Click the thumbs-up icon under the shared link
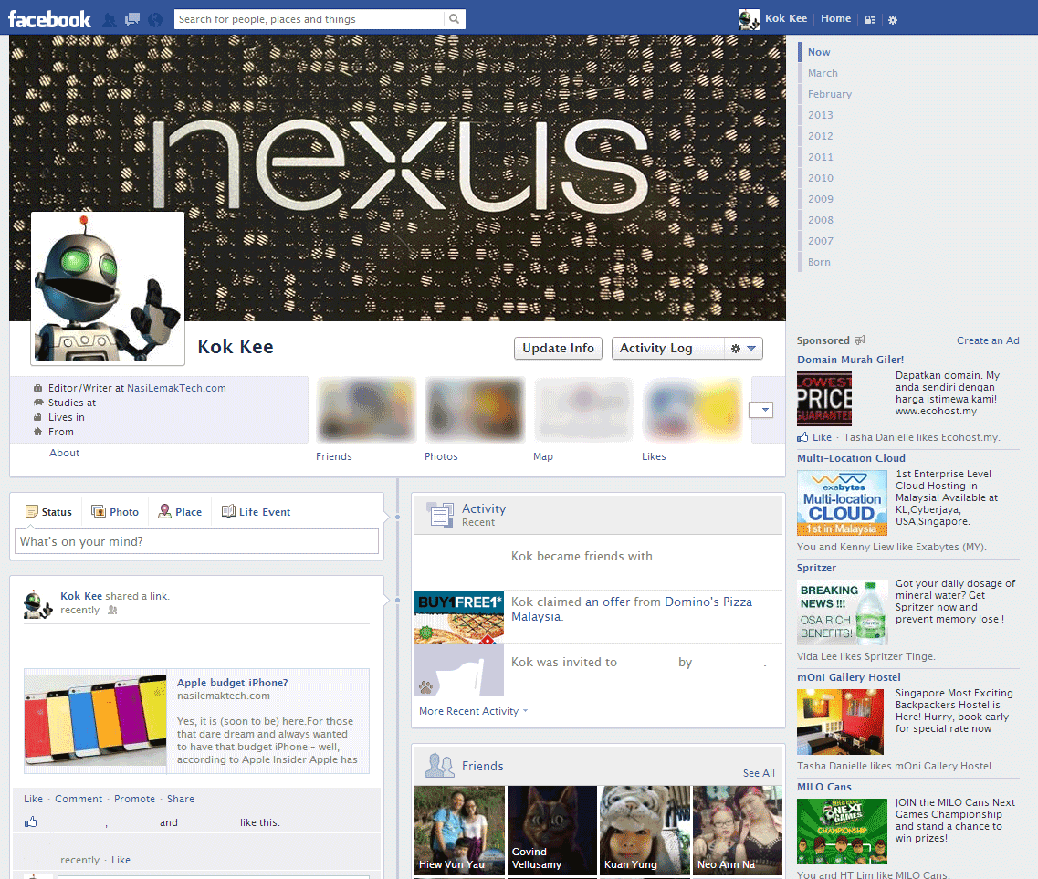Viewport: 1038px width, 879px height. click(30, 821)
